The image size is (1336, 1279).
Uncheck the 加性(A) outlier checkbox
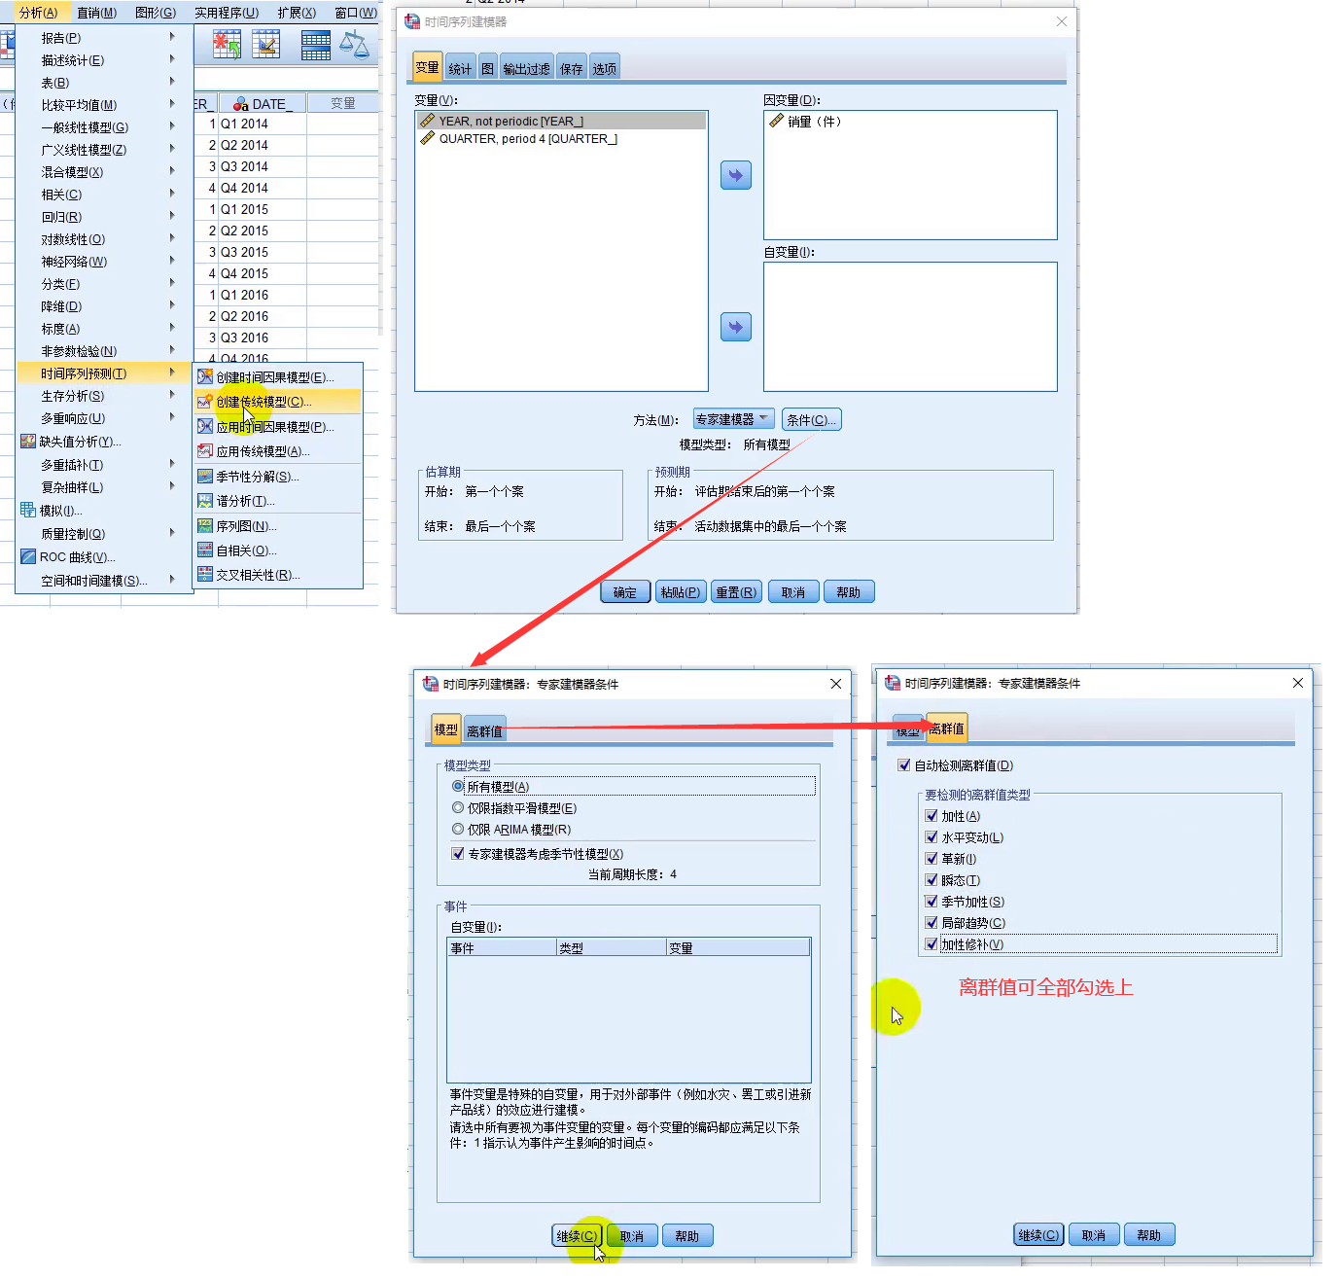pos(932,815)
